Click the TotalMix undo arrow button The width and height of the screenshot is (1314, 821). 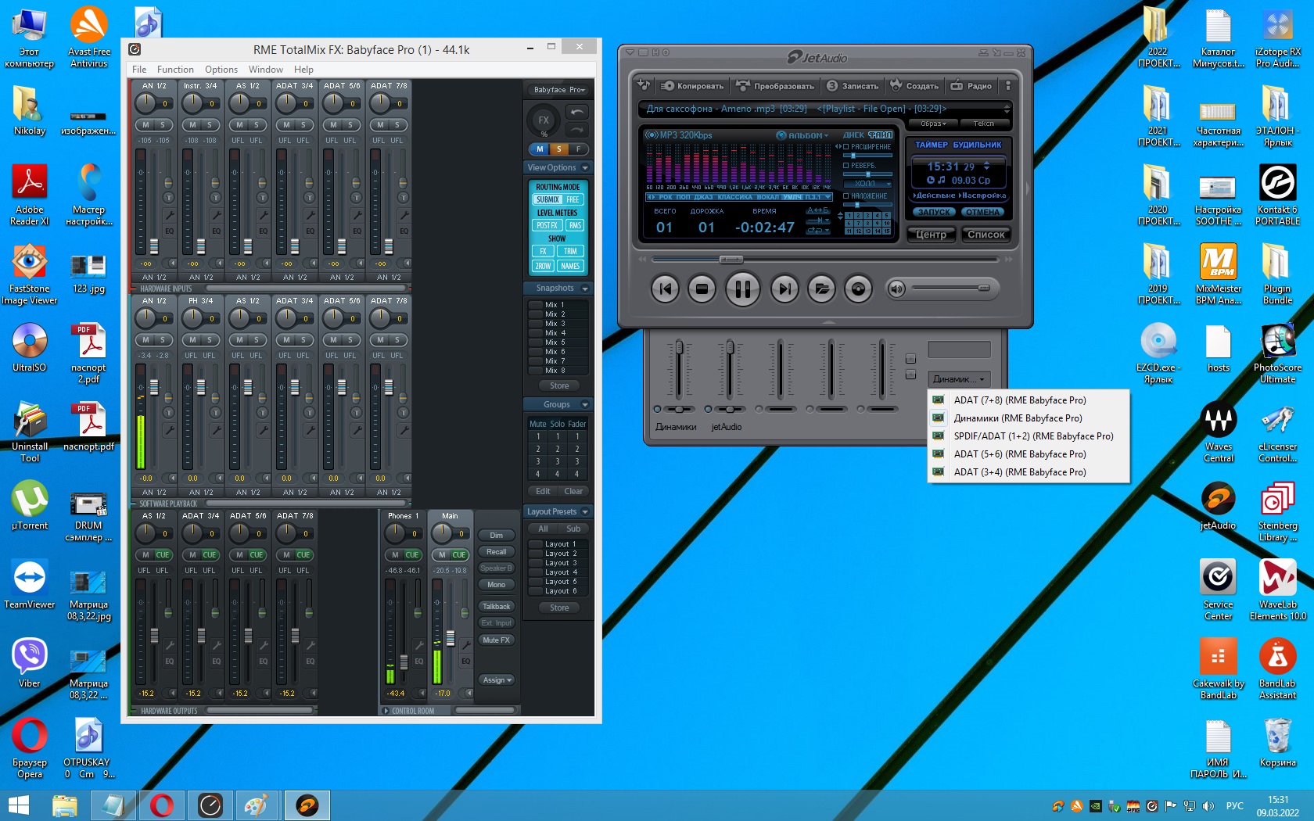tap(576, 112)
